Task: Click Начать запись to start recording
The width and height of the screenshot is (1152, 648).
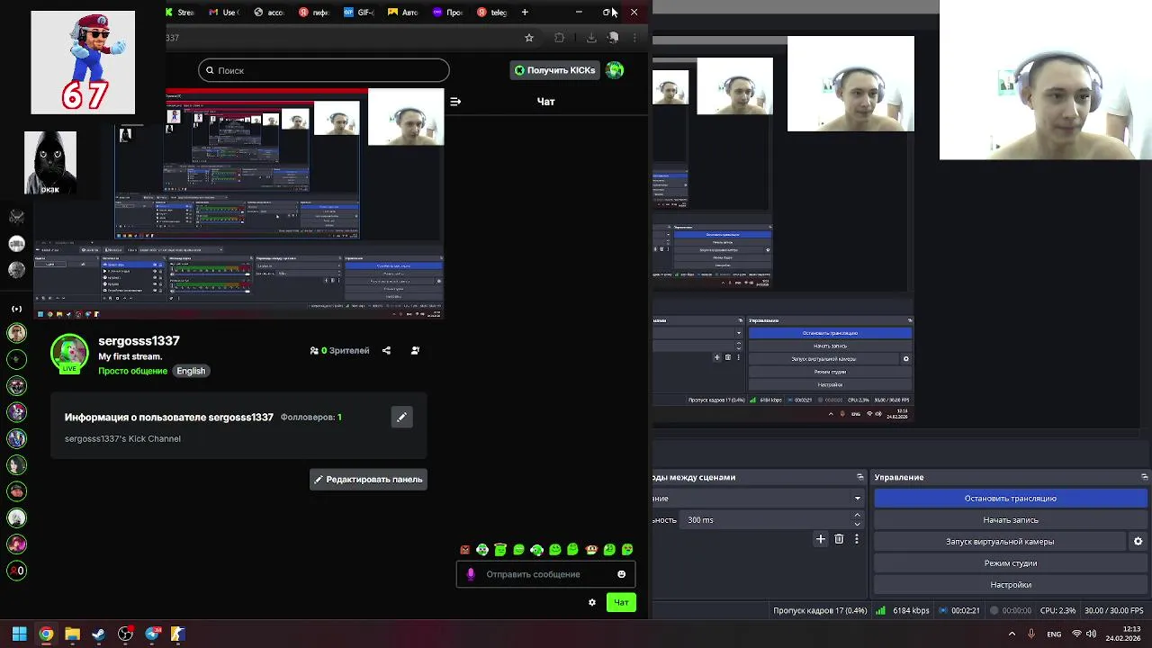Action: [x=1011, y=520]
